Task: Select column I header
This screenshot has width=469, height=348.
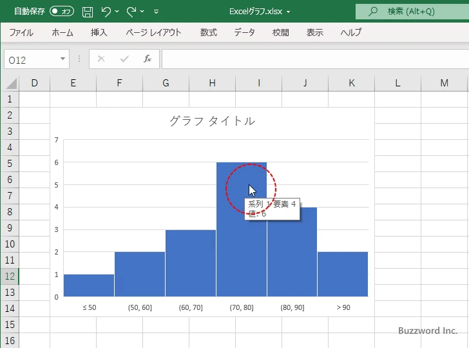Action: pyautogui.click(x=258, y=83)
